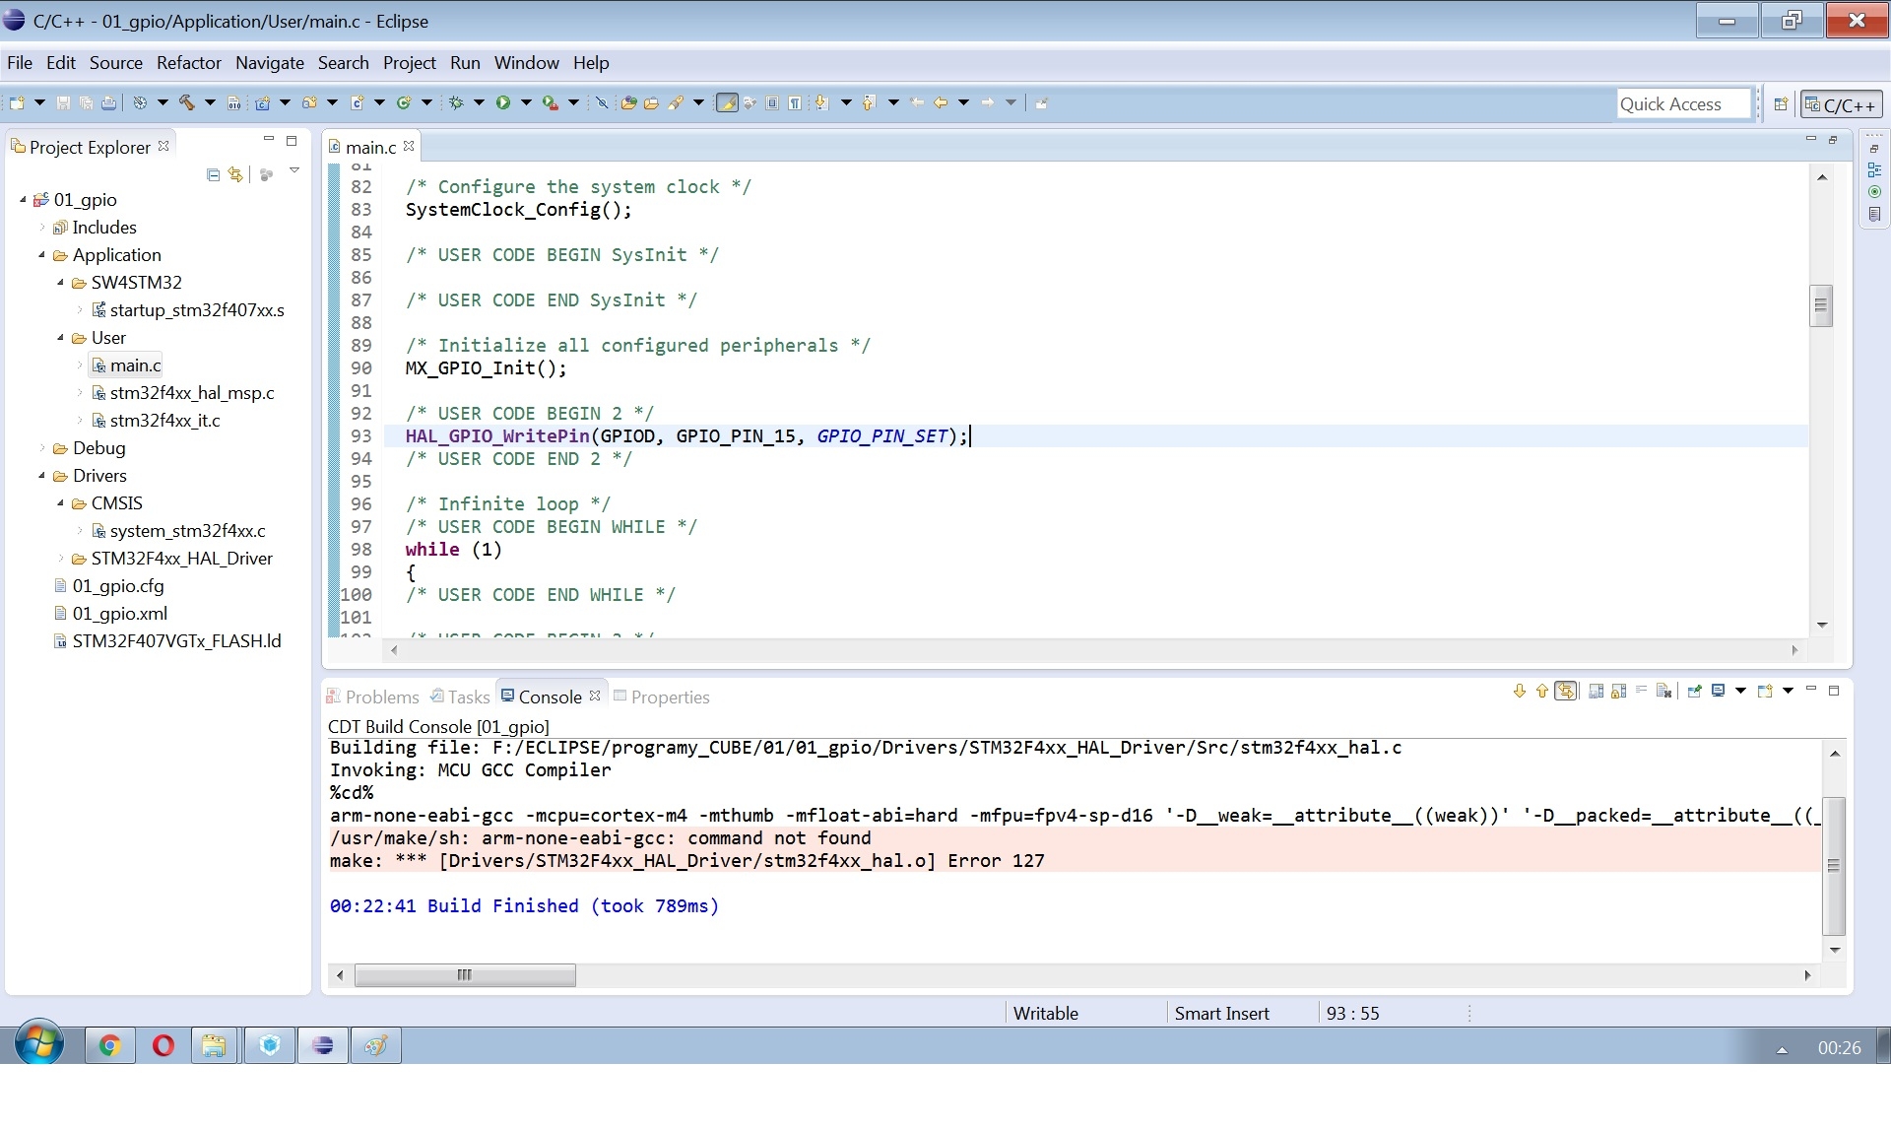
Task: Click the New Source Folder icon
Action: pos(309,102)
